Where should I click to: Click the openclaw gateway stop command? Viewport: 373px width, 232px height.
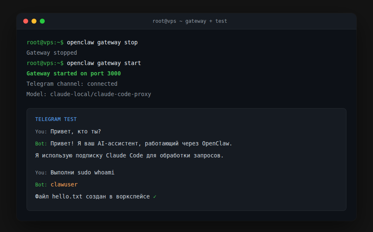(x=102, y=42)
